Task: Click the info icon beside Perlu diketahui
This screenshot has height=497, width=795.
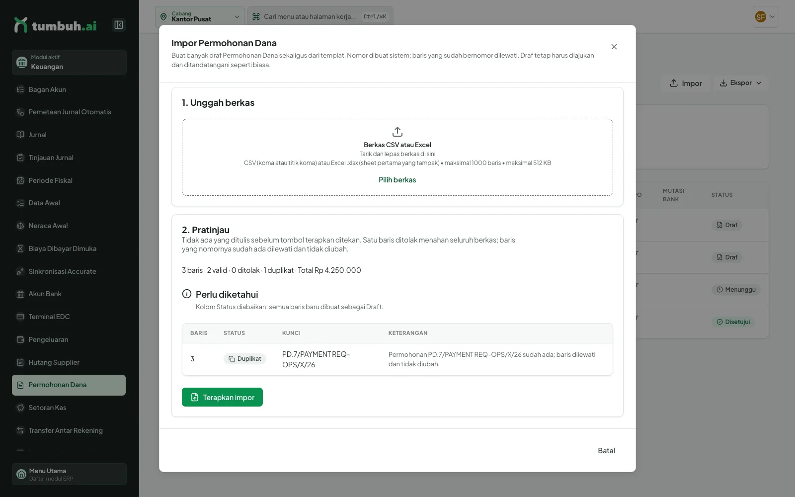Action: point(187,294)
